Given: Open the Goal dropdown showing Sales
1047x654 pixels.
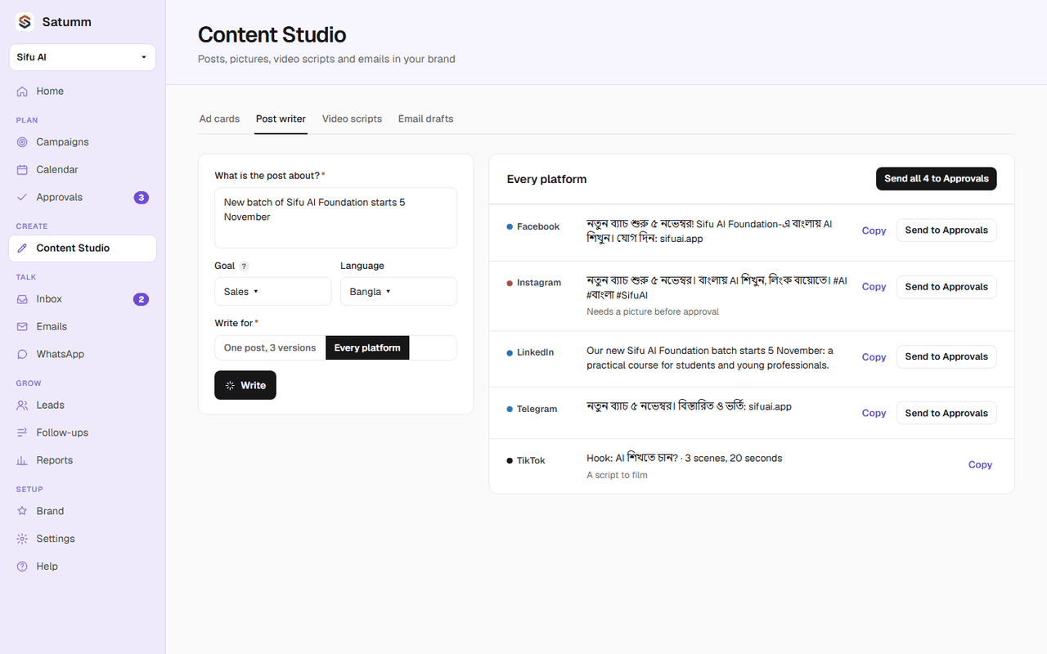Looking at the screenshot, I should pyautogui.click(x=273, y=292).
